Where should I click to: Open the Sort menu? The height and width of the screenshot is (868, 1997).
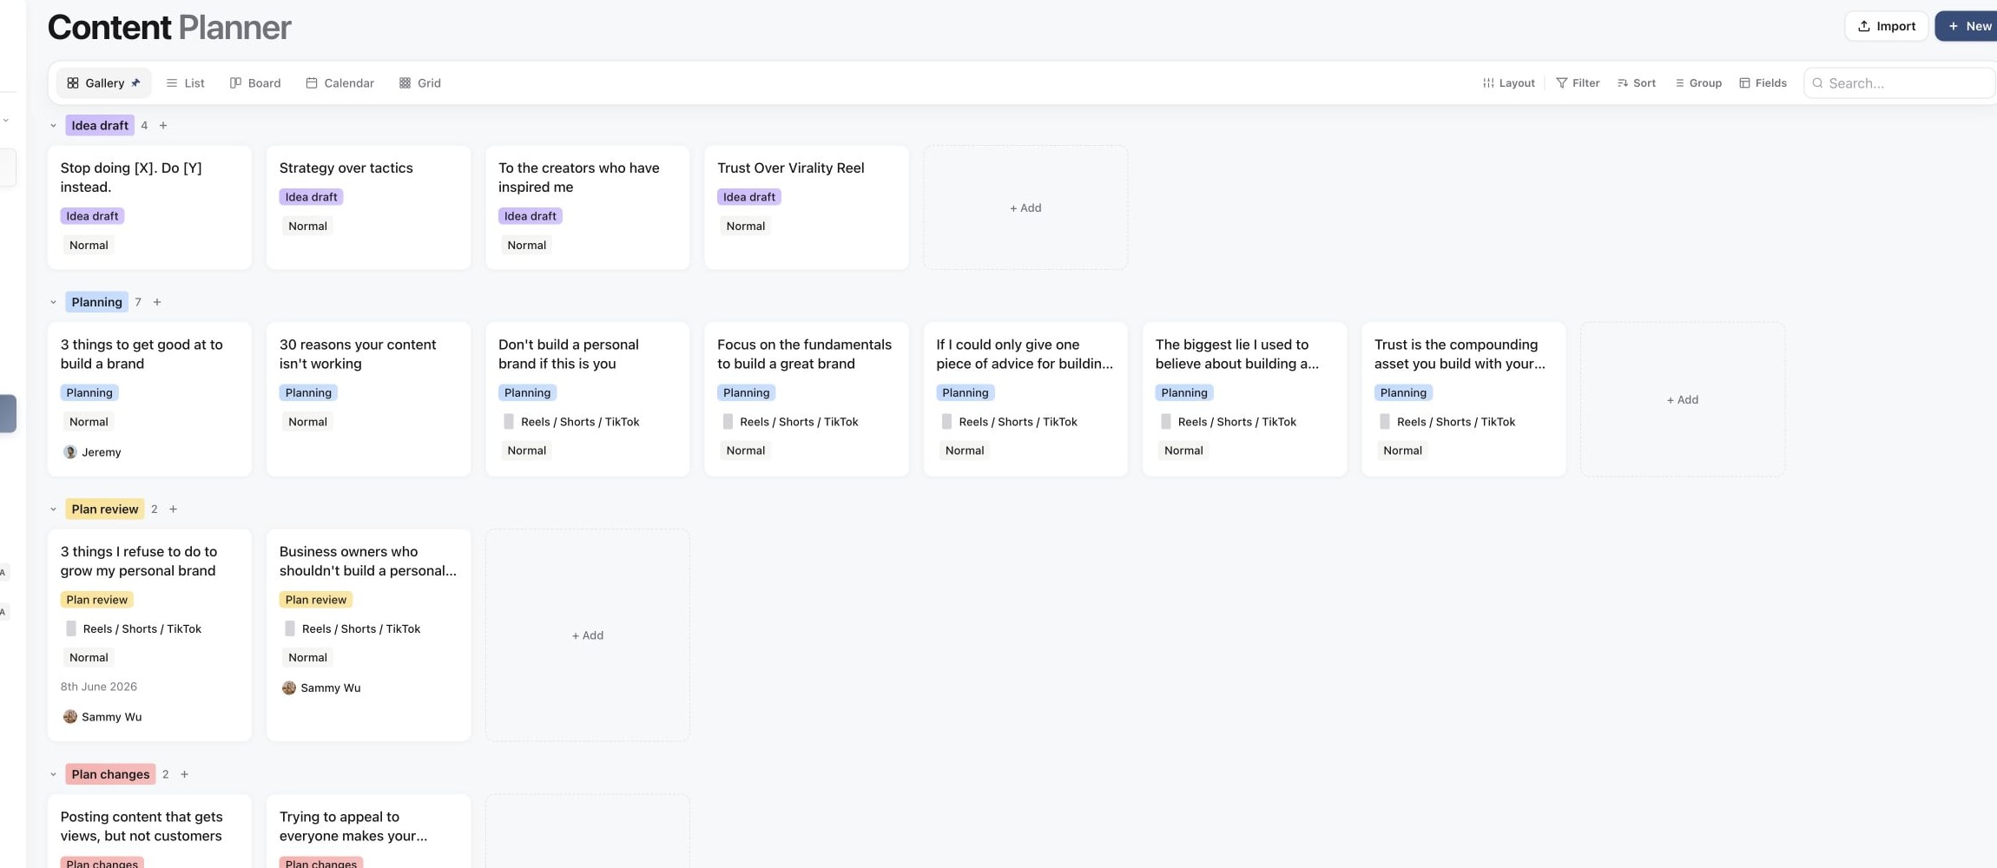coord(1637,83)
